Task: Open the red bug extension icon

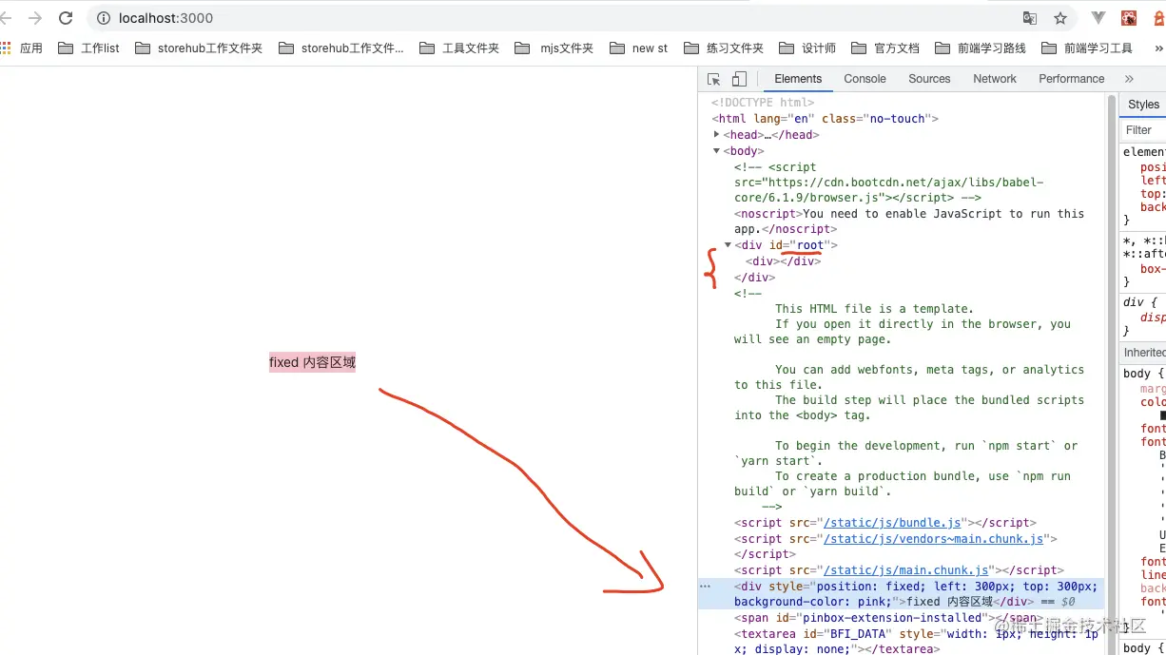Action: (1129, 18)
